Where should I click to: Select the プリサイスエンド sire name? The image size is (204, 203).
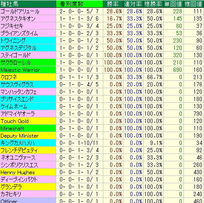pos(17,99)
